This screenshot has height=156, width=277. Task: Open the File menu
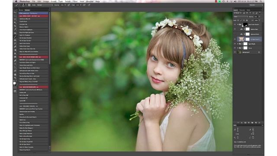point(33,1)
